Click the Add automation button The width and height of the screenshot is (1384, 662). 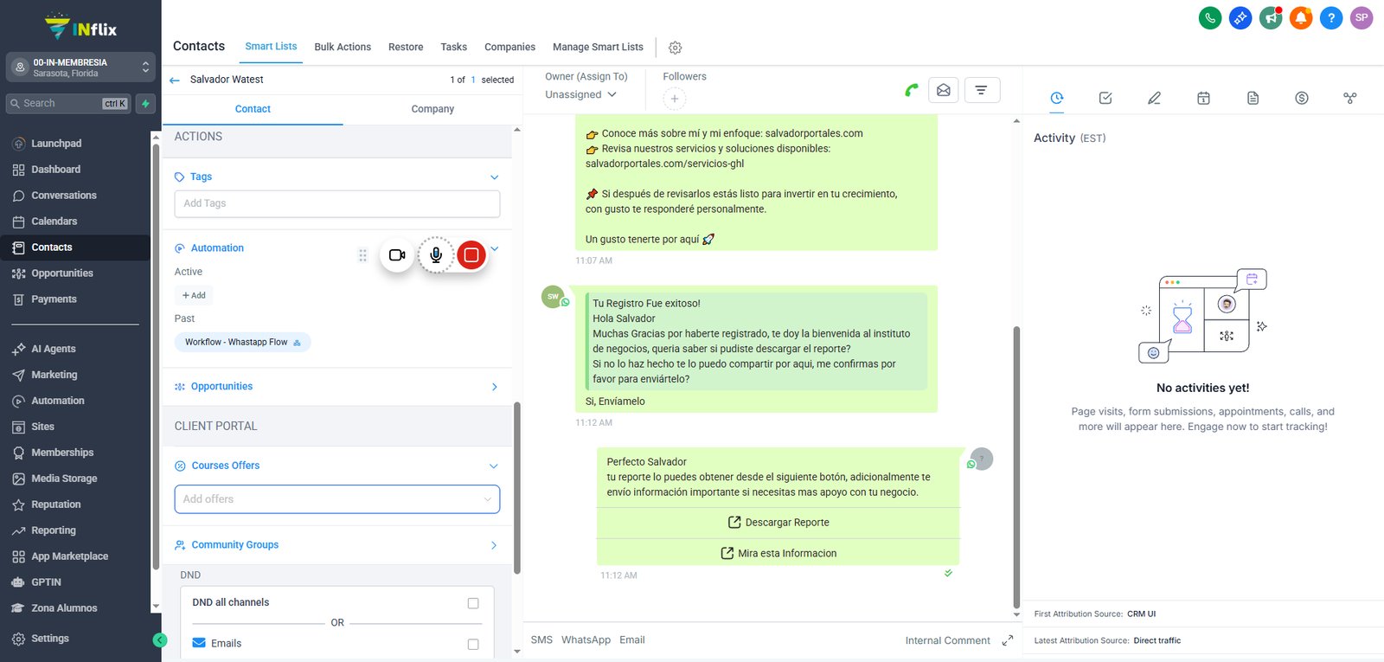[194, 295]
